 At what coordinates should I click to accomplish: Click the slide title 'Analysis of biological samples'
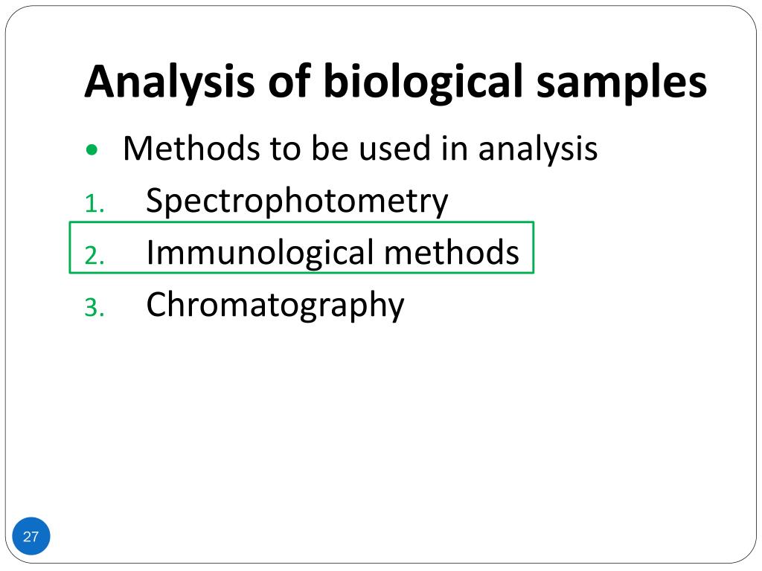tap(395, 82)
